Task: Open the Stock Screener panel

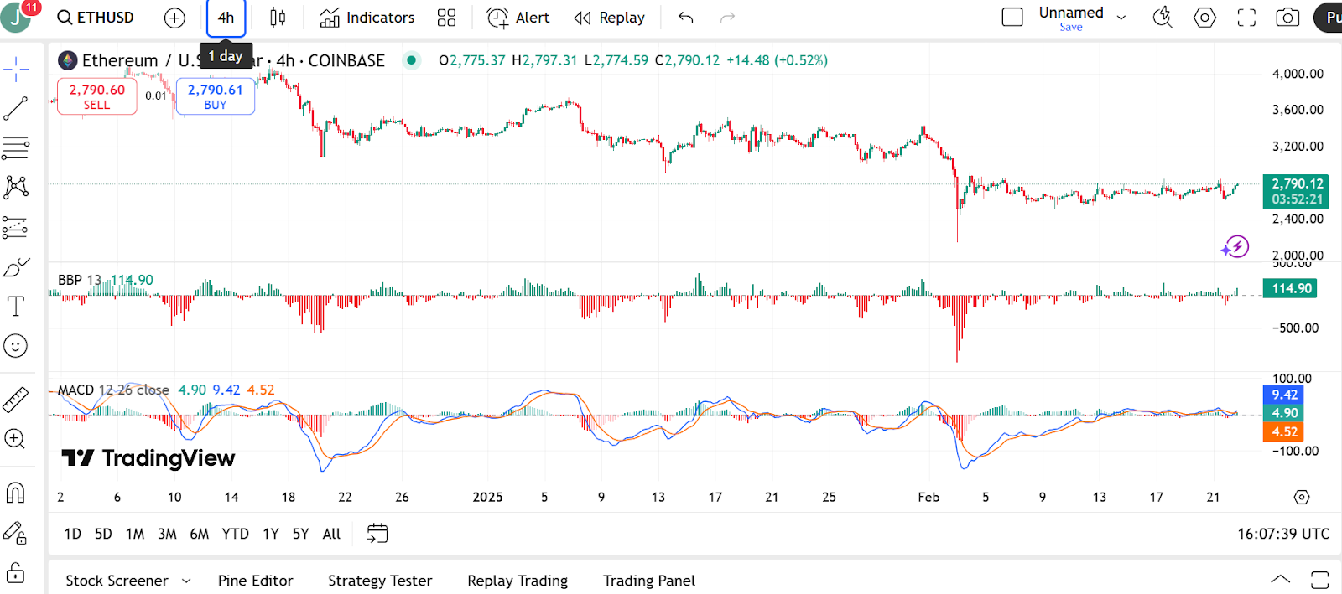Action: point(117,581)
